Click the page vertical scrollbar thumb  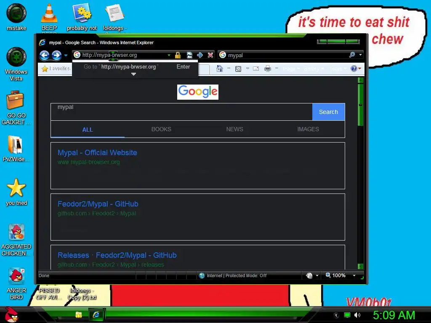pyautogui.click(x=360, y=105)
